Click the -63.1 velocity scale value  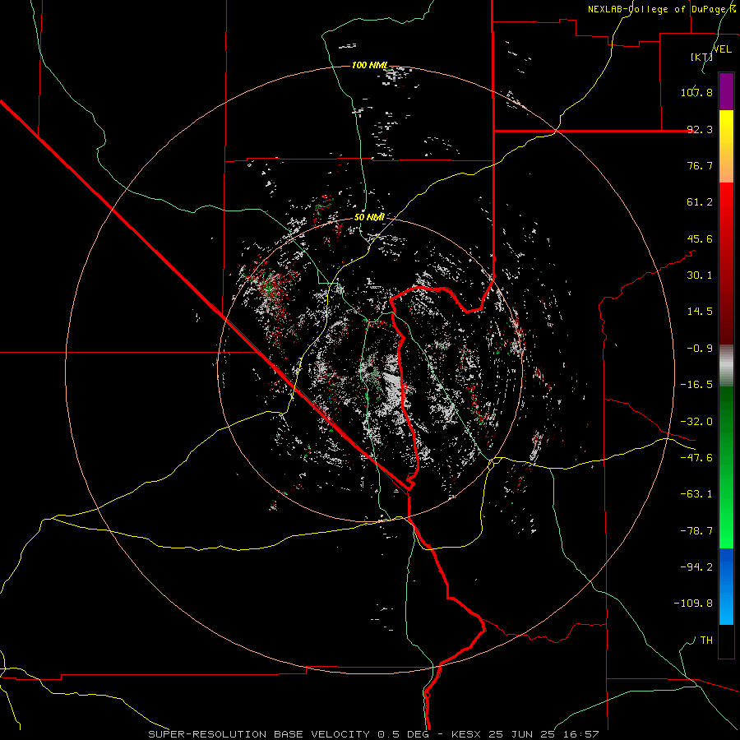[696, 494]
